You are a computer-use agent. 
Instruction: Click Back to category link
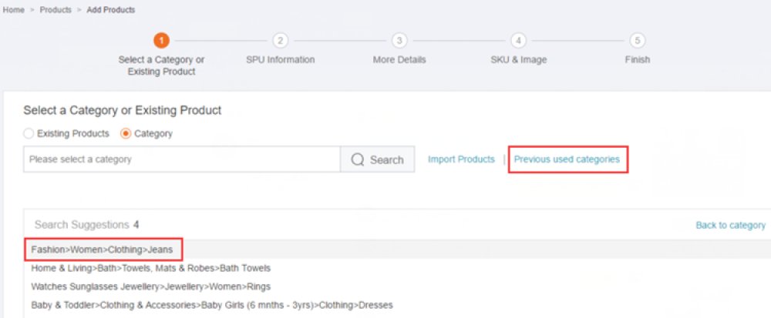pyautogui.click(x=731, y=226)
